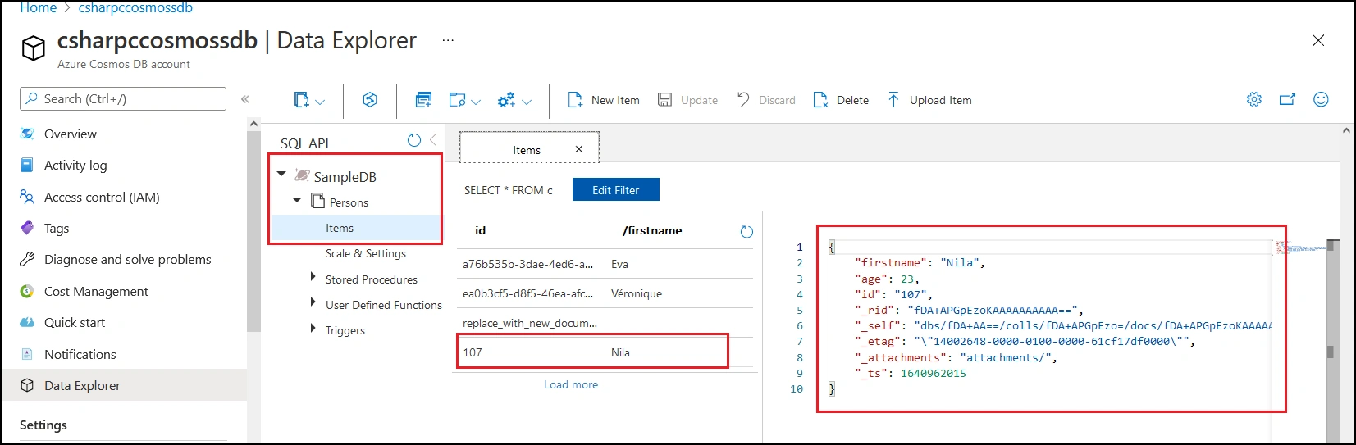Open Cost Management in sidebar
The image size is (1356, 445).
pos(96,291)
